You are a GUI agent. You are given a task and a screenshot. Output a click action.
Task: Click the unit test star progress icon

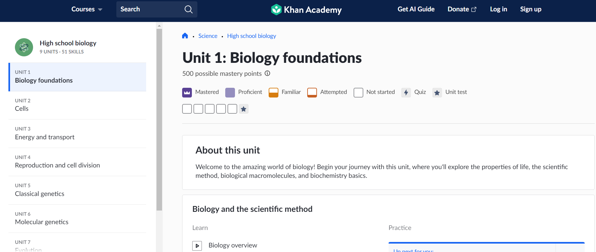pyautogui.click(x=244, y=109)
